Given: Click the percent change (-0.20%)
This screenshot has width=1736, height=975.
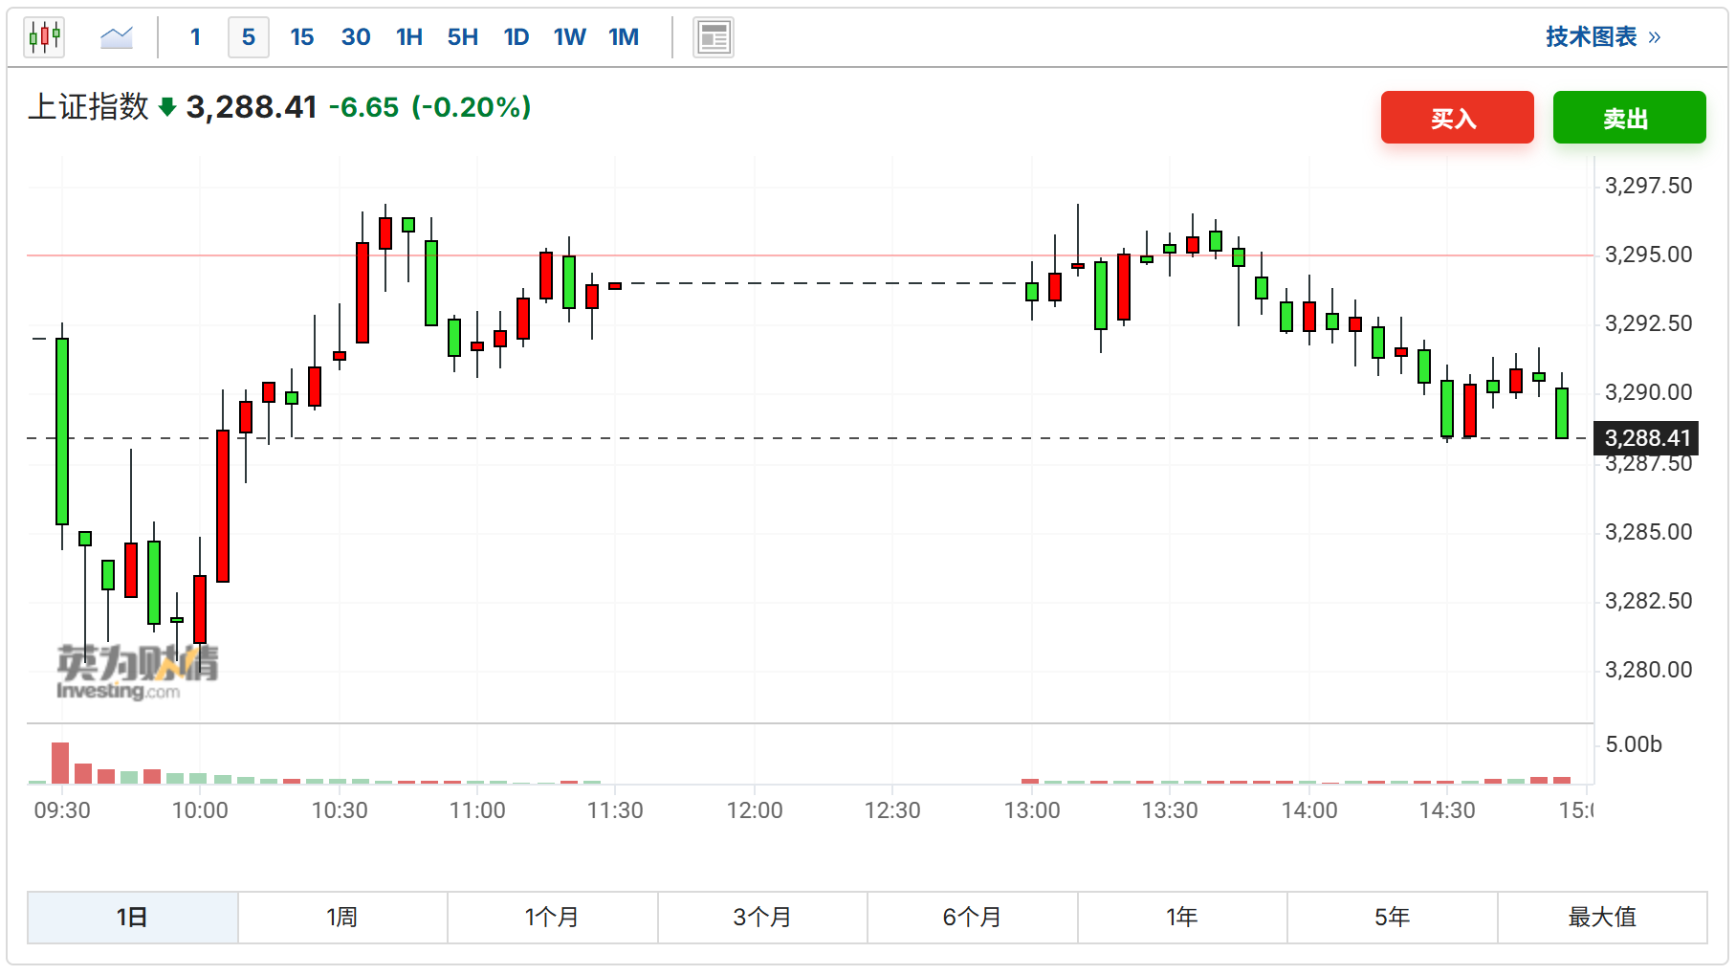Looking at the screenshot, I should pyautogui.click(x=472, y=107).
